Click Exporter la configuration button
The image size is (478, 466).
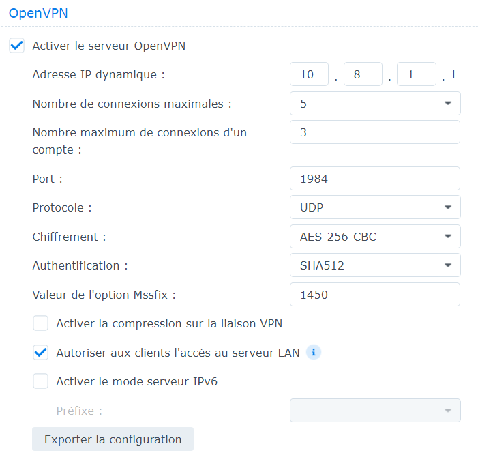point(113,439)
